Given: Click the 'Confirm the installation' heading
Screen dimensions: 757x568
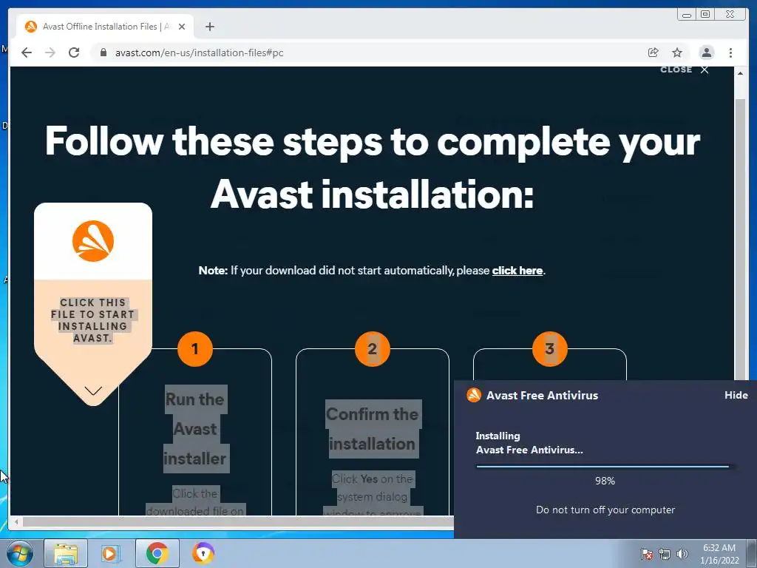Looking at the screenshot, I should (x=373, y=429).
